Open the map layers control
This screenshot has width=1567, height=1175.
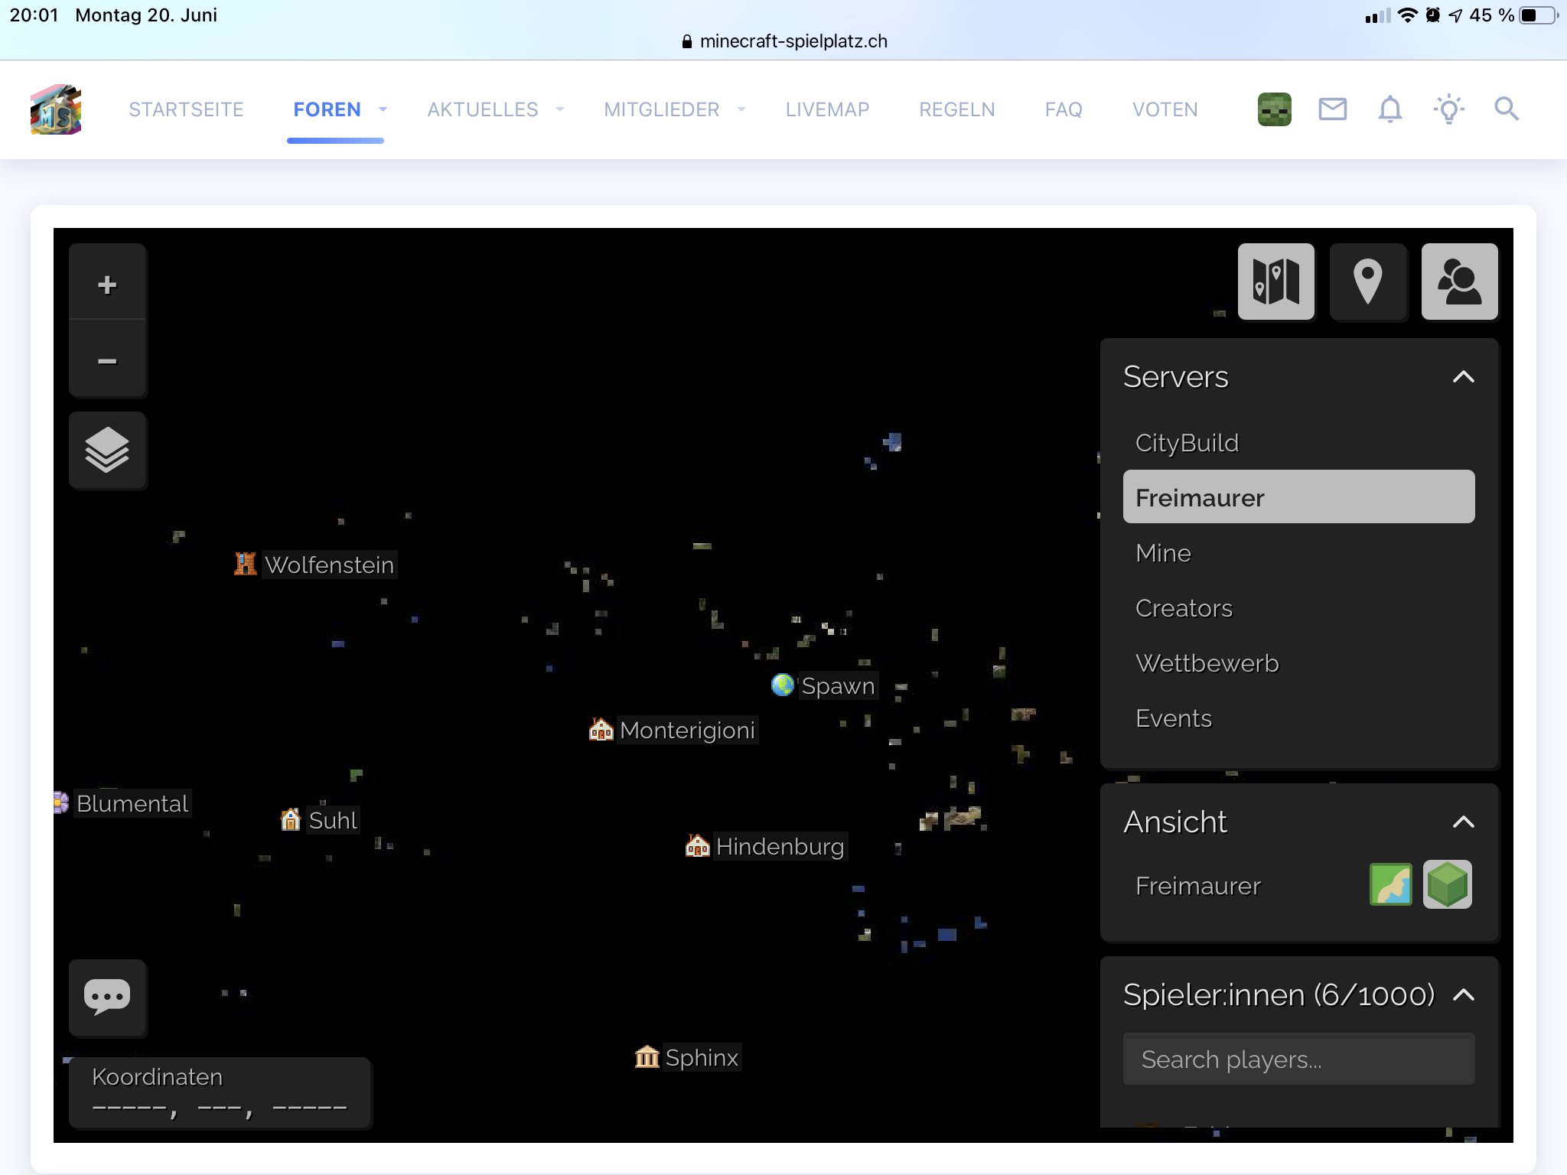[x=107, y=451]
